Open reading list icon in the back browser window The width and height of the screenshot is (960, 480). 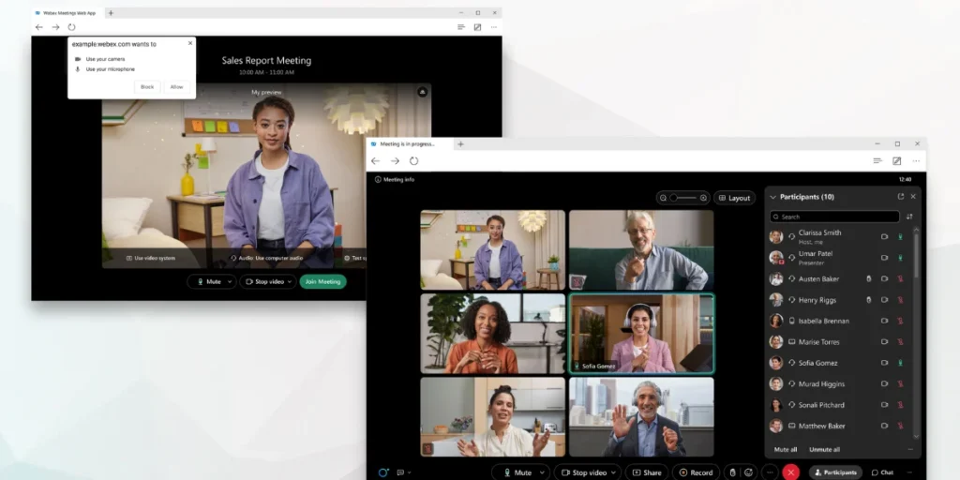click(461, 27)
